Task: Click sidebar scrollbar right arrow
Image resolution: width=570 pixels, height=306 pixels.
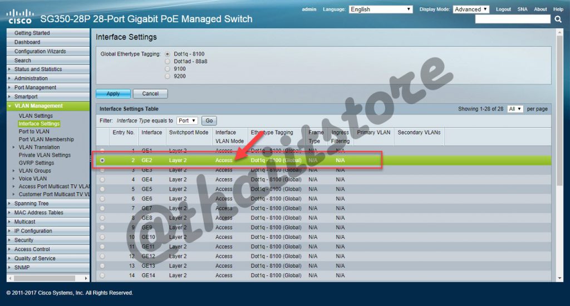Action: click(86, 278)
